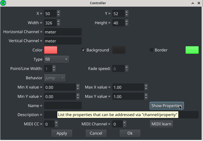The height and width of the screenshot is (141, 203).
Task: Select the Min X value field
Action: pyautogui.click(x=60, y=87)
